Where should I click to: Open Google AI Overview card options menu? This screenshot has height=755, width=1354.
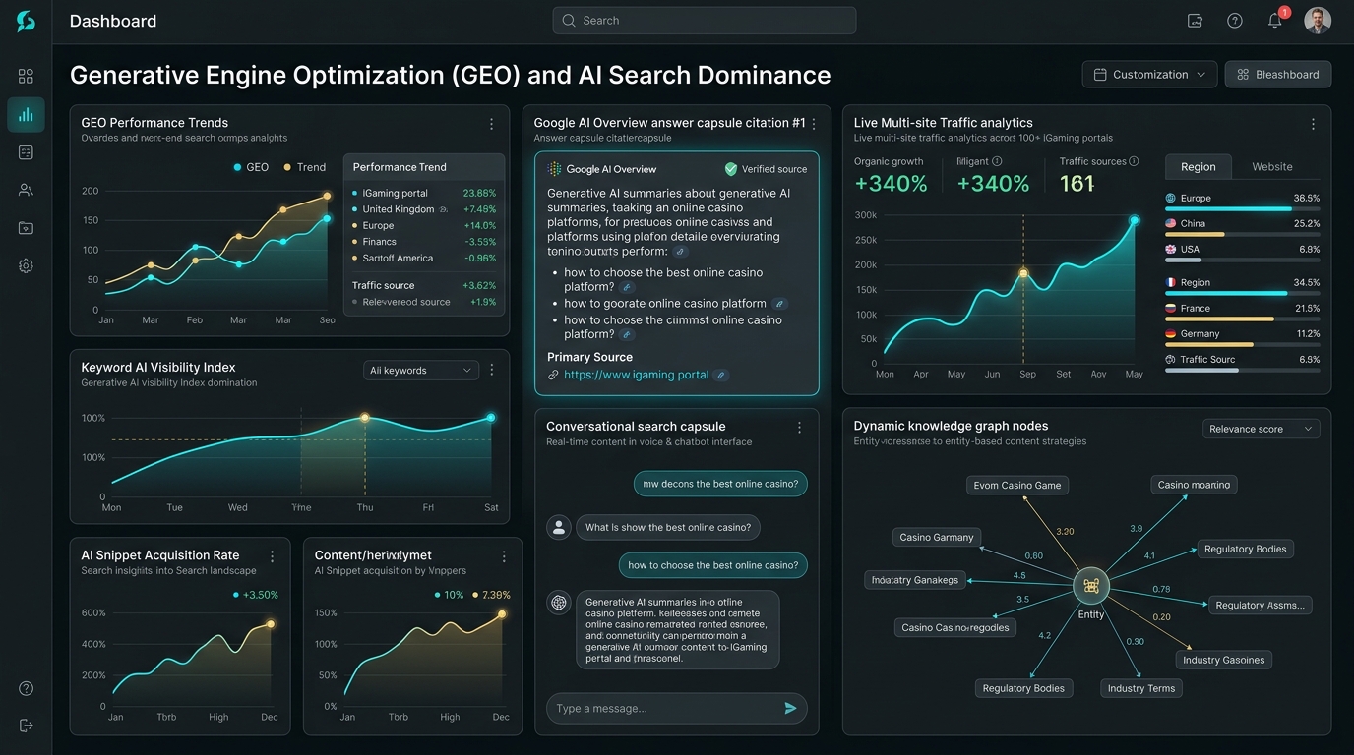click(x=814, y=124)
